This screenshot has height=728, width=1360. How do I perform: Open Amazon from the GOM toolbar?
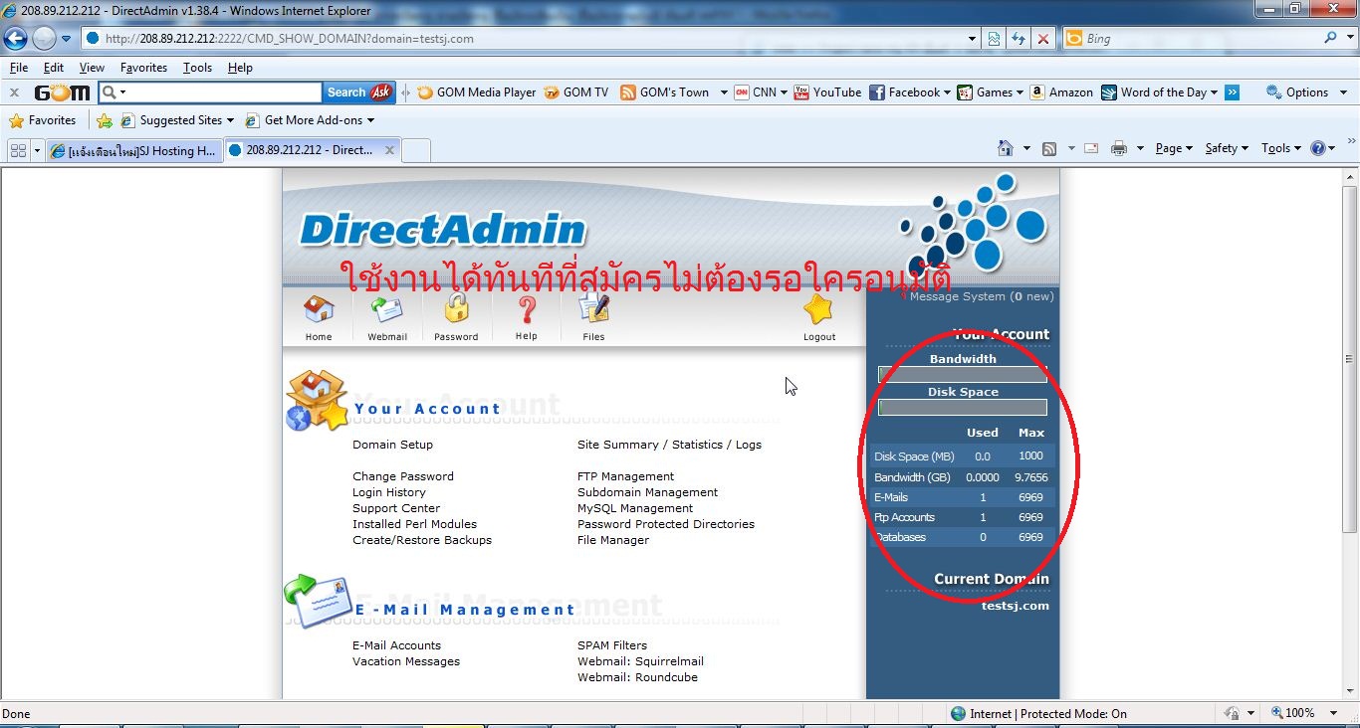[x=1061, y=92]
